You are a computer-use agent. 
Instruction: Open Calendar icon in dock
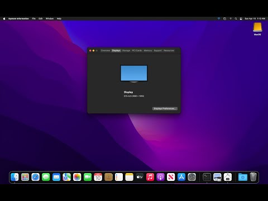pyautogui.click(x=98, y=177)
